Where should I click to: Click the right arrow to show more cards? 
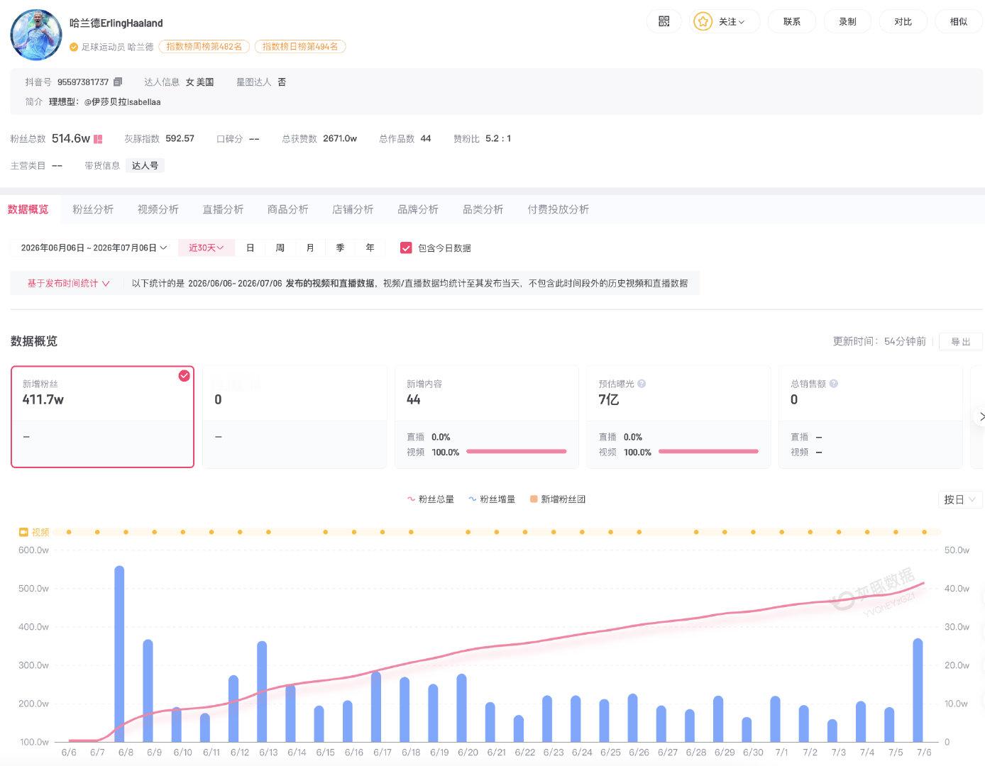point(981,416)
